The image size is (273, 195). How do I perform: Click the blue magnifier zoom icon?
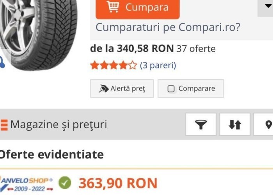[2, 62]
